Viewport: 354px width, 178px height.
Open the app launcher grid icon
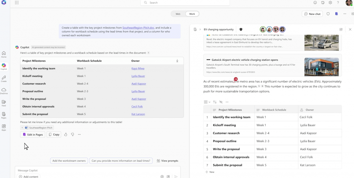click(17, 3)
